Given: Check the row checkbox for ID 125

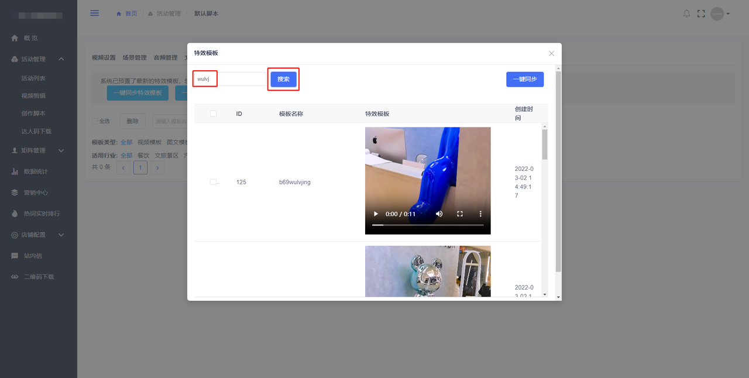Looking at the screenshot, I should (x=213, y=182).
